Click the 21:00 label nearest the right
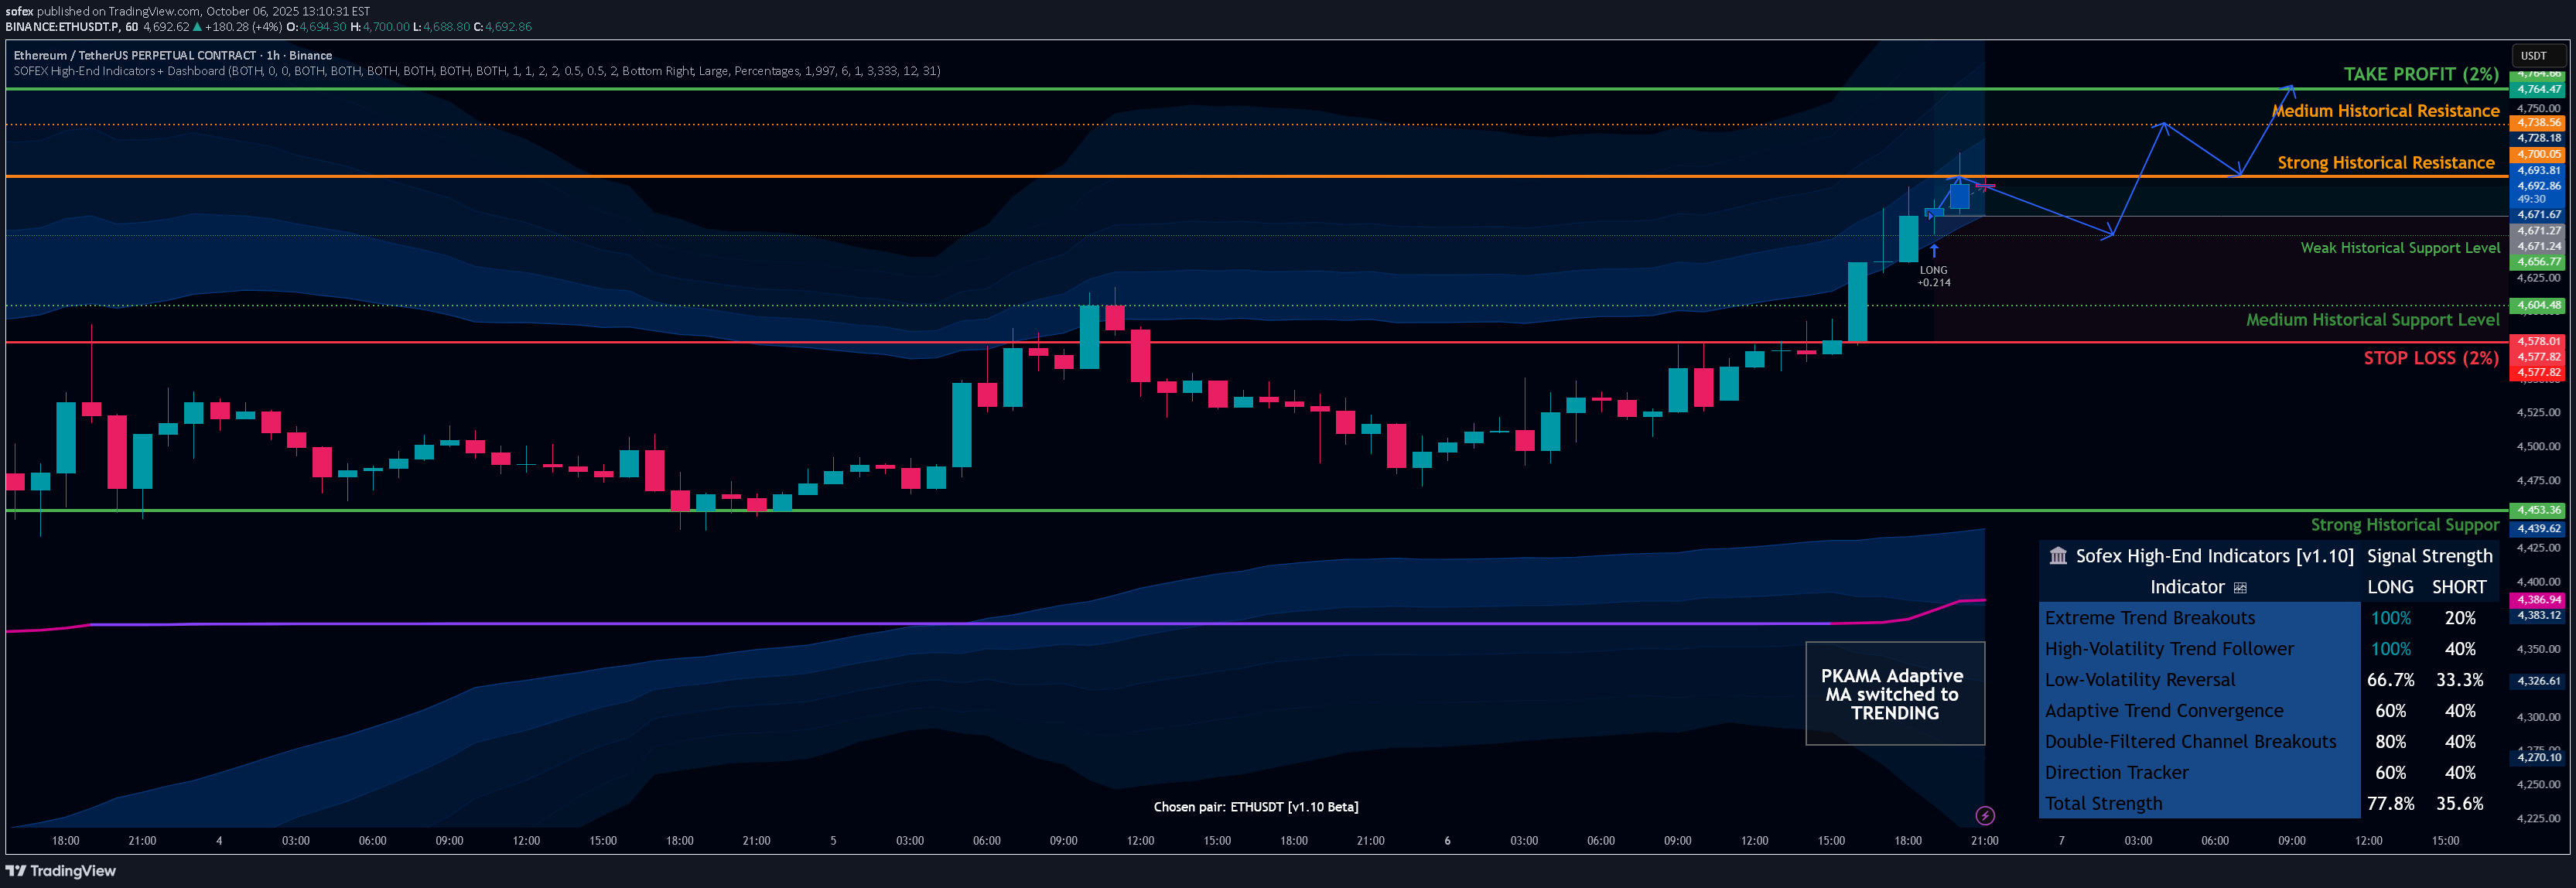This screenshot has width=2576, height=888. point(1984,841)
